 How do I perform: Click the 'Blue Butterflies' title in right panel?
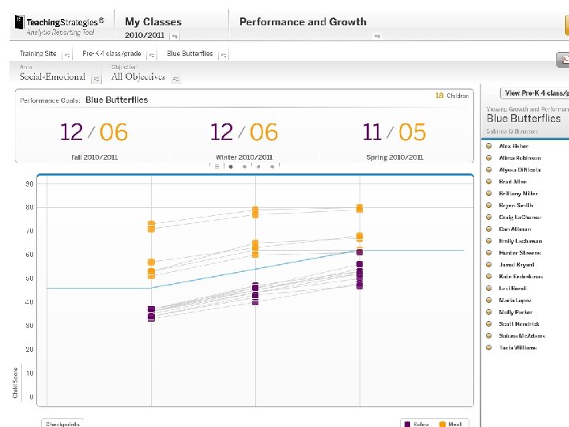point(523,119)
